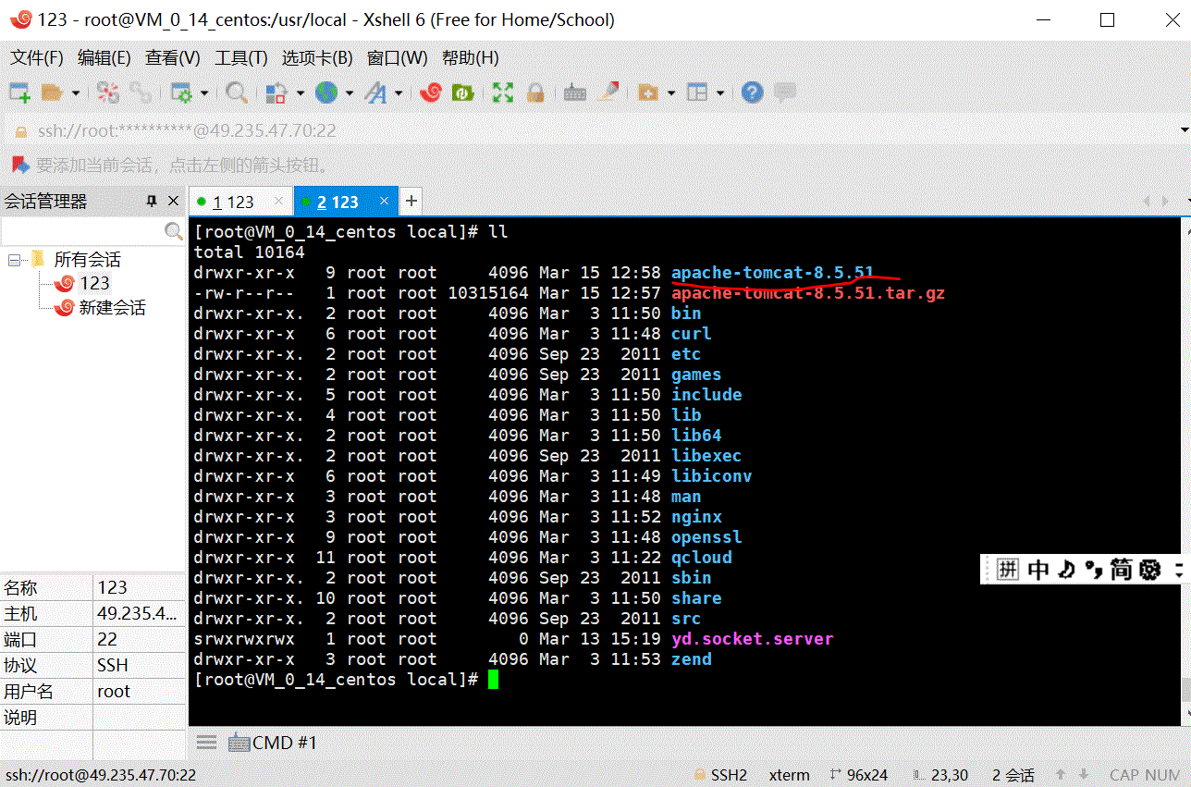
Task: Click the grayed Reconnect chain icon
Action: coord(141,92)
